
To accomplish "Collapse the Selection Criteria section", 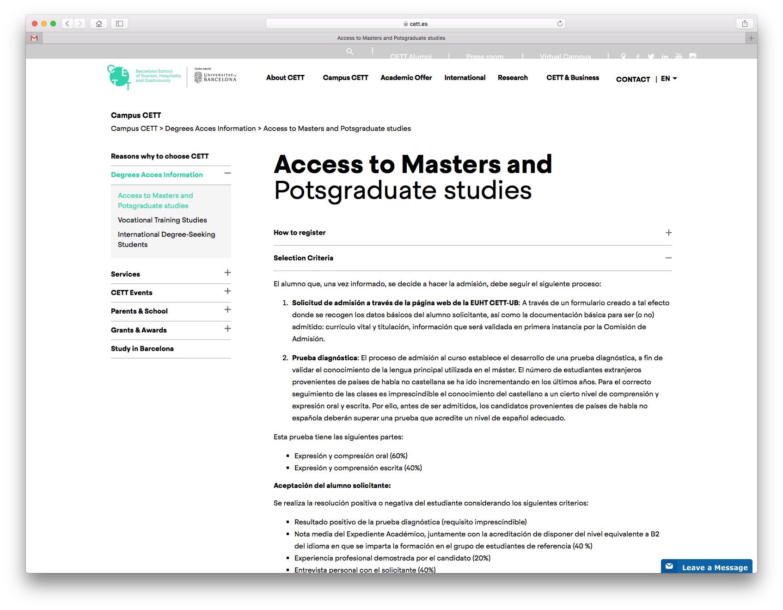I will pyautogui.click(x=668, y=258).
